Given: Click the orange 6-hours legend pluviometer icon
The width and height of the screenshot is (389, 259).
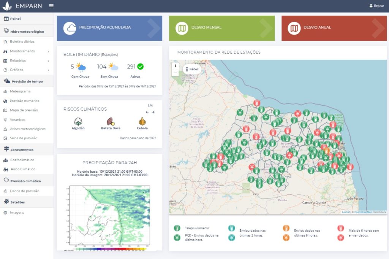Looking at the screenshot, I should pos(286,228).
